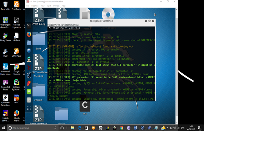Click 'Ask me anything' search box
Image resolution: width=265 pixels, height=148 pixels.
(33, 128)
